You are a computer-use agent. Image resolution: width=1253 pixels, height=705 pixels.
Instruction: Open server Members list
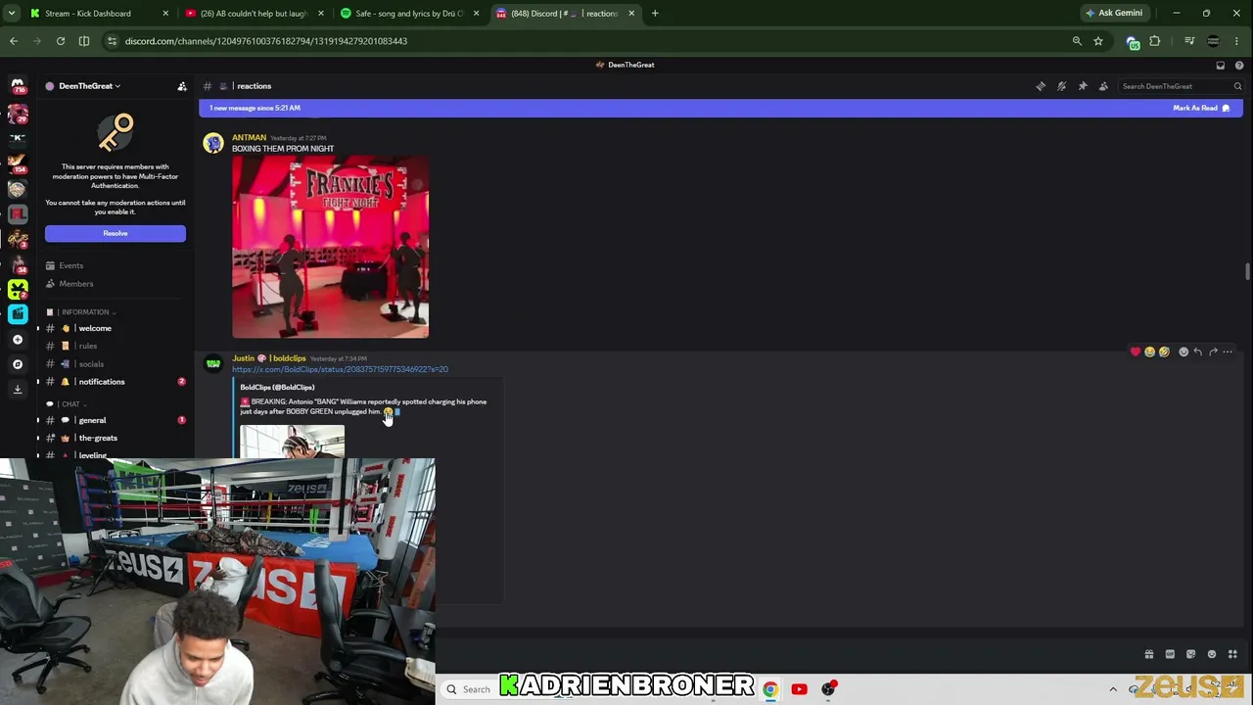pyautogui.click(x=116, y=284)
